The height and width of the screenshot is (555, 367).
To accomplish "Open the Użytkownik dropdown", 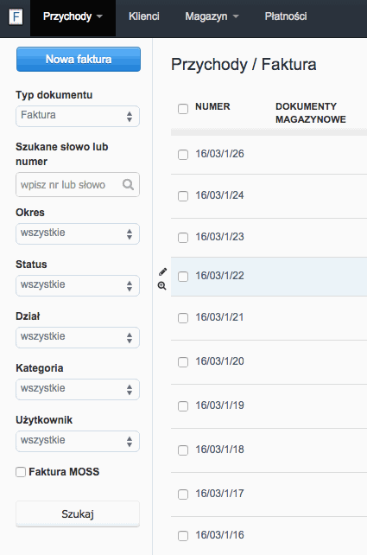I will 78,442.
